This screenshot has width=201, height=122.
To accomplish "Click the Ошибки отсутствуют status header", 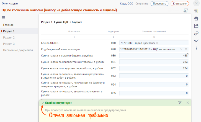I will coord(58,103).
